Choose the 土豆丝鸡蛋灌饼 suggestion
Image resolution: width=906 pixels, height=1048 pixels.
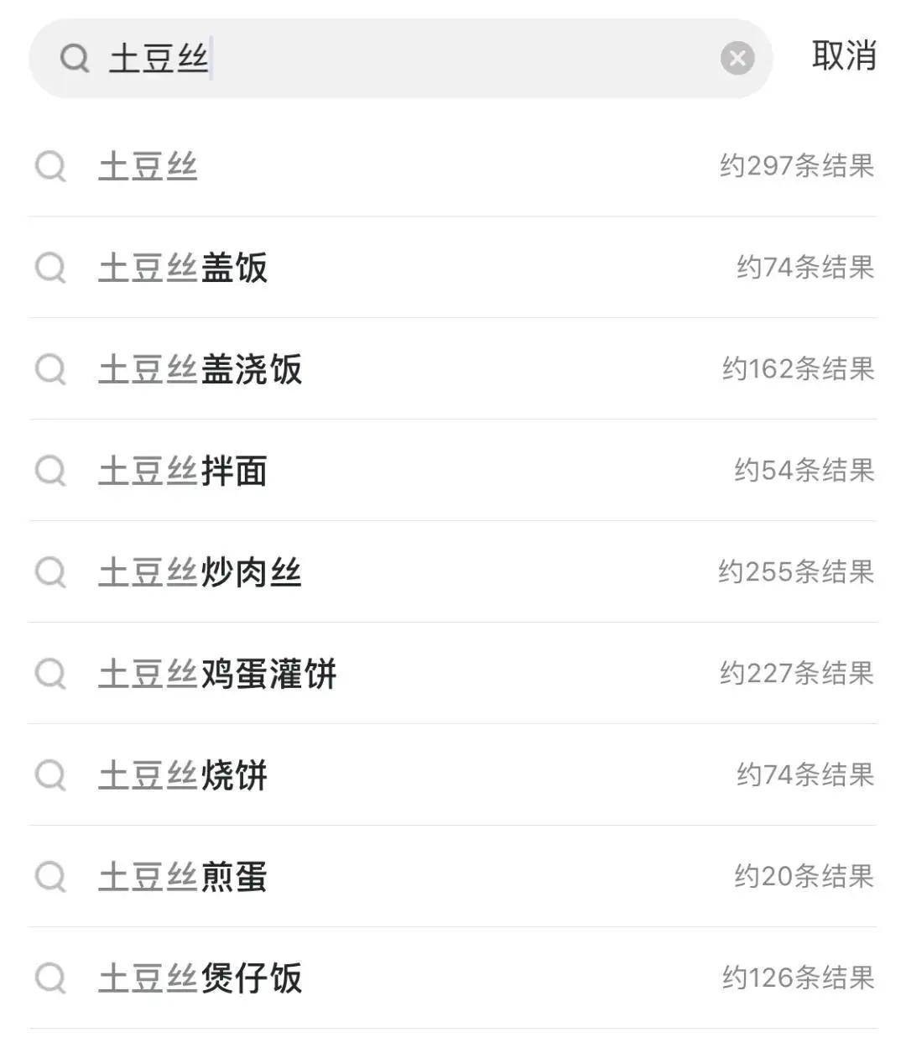coord(453,674)
